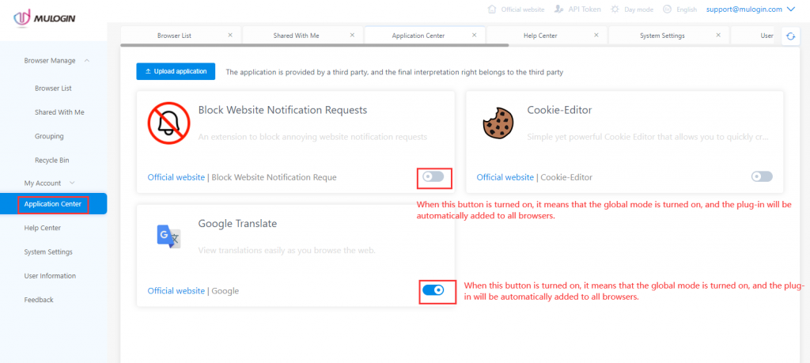The width and height of the screenshot is (810, 363).
Task: Open Shared With Me in the sidebar
Action: (x=59, y=112)
